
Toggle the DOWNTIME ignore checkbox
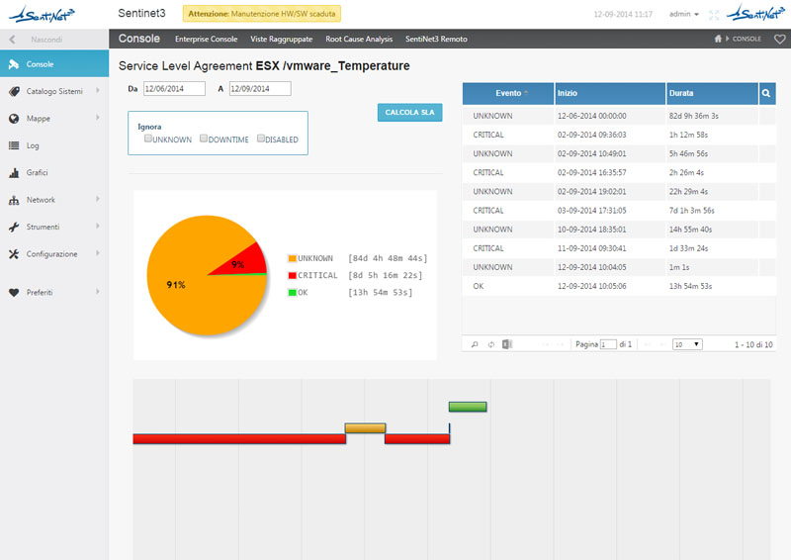[204, 139]
